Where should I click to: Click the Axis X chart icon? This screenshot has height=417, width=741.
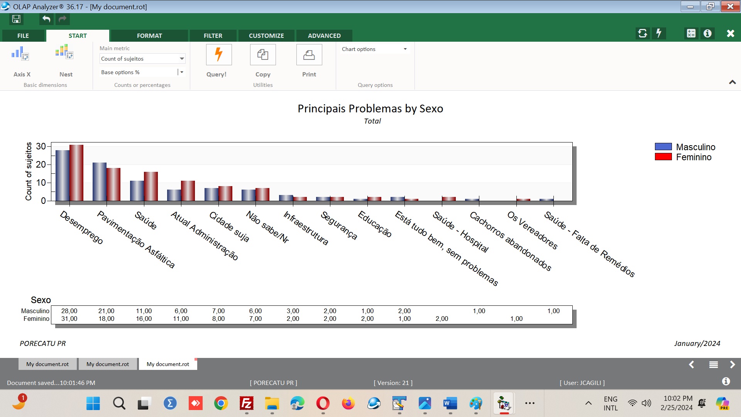[20, 54]
